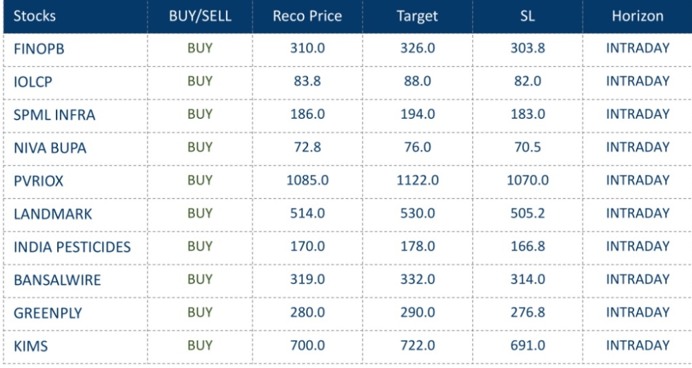692x368 pixels.
Task: Click the PVRIOX target value 1122.0
Action: coord(417,180)
